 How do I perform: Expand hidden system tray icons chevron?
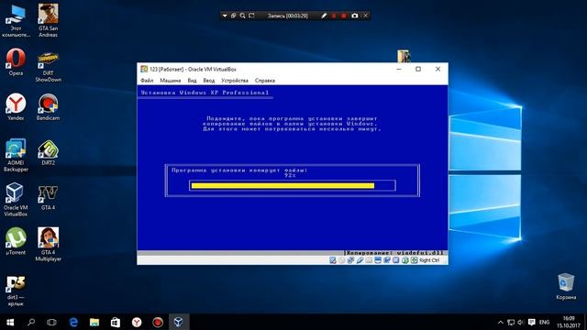point(501,322)
